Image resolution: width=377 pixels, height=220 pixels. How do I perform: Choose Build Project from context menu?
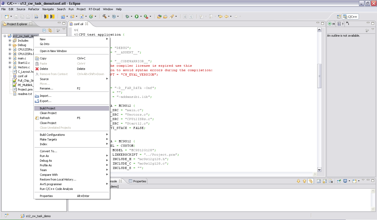point(72,108)
